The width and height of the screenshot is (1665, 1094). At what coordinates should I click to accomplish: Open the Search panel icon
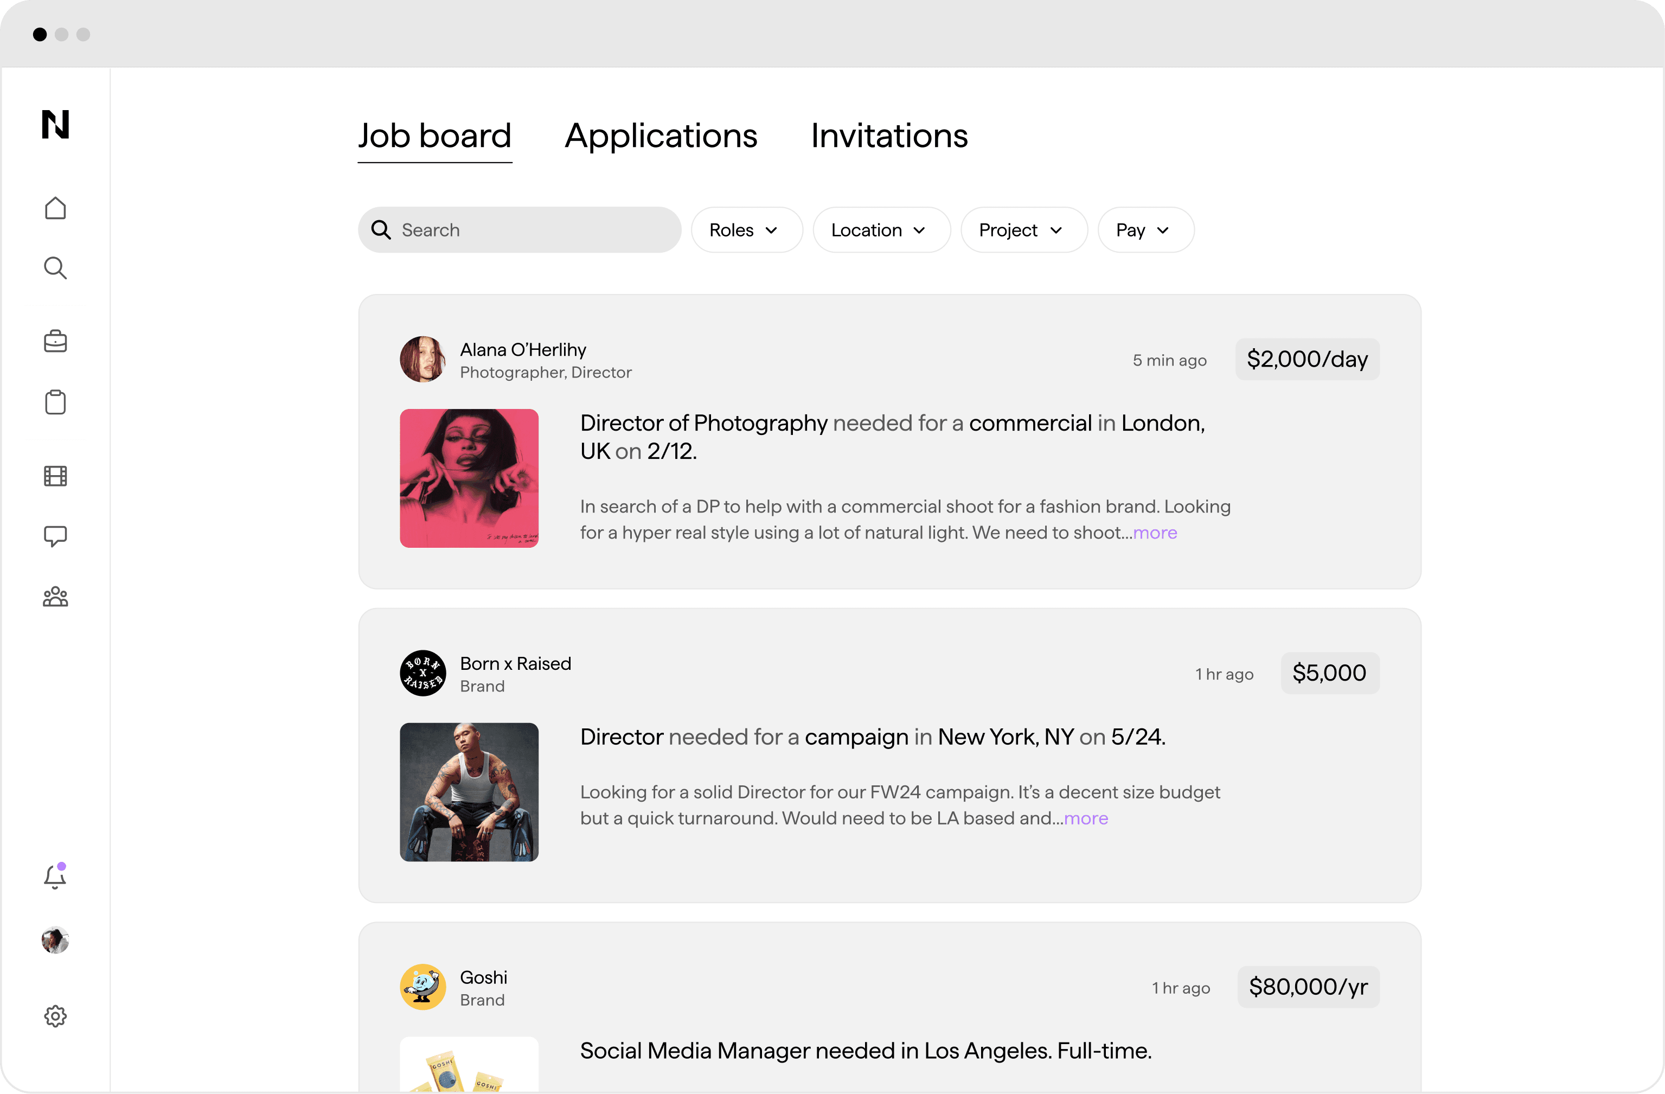pyautogui.click(x=55, y=267)
